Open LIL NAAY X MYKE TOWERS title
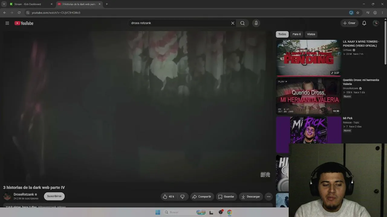This screenshot has height=217, width=387. (x=361, y=44)
